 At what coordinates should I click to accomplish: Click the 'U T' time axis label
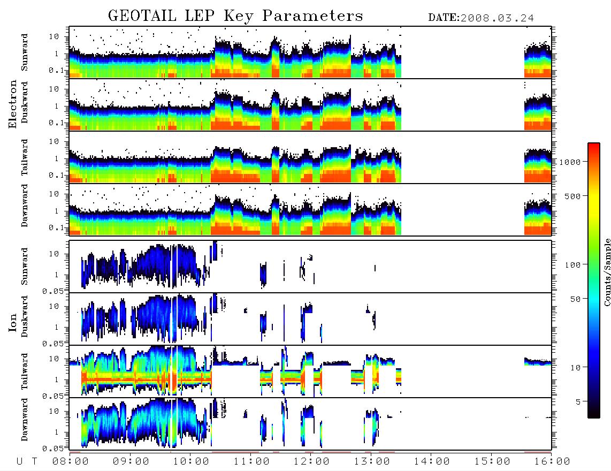(x=27, y=461)
